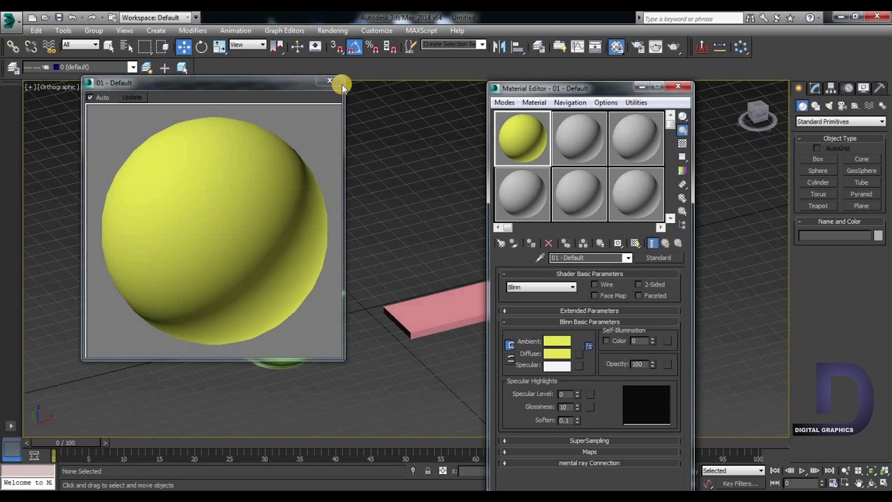This screenshot has width=892, height=502.
Task: Click the Teapot creation button
Action: tap(817, 206)
